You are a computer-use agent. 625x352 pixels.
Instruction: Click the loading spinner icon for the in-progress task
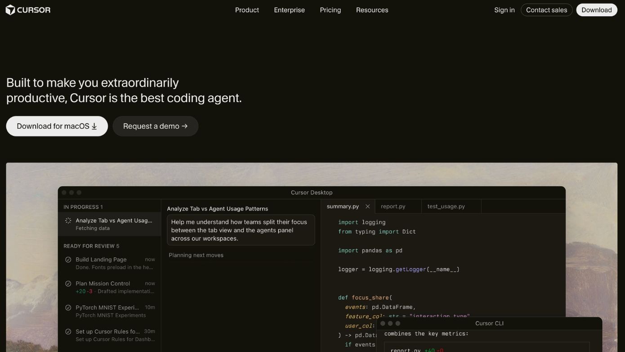pyautogui.click(x=68, y=221)
